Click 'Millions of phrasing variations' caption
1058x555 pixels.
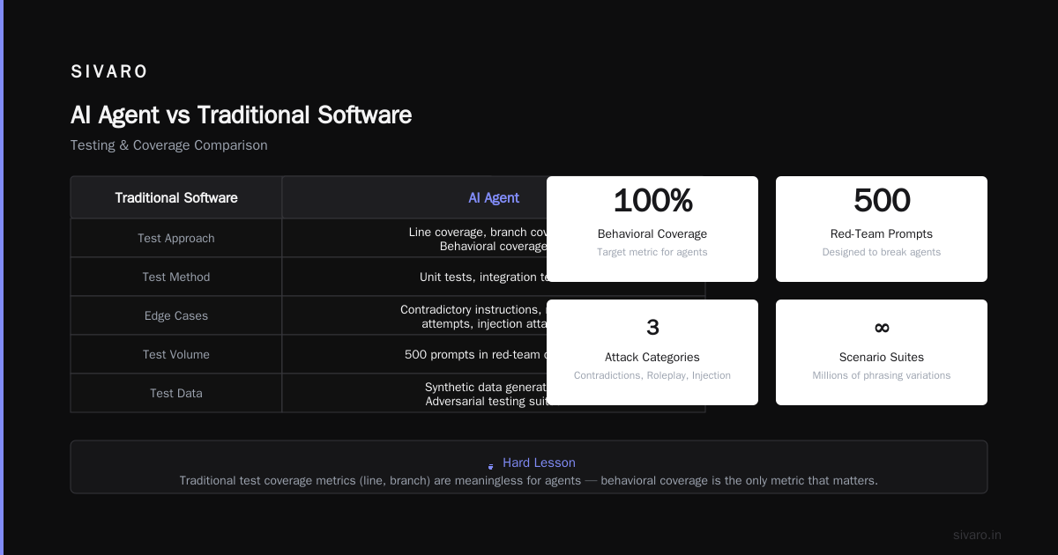pyautogui.click(x=882, y=375)
